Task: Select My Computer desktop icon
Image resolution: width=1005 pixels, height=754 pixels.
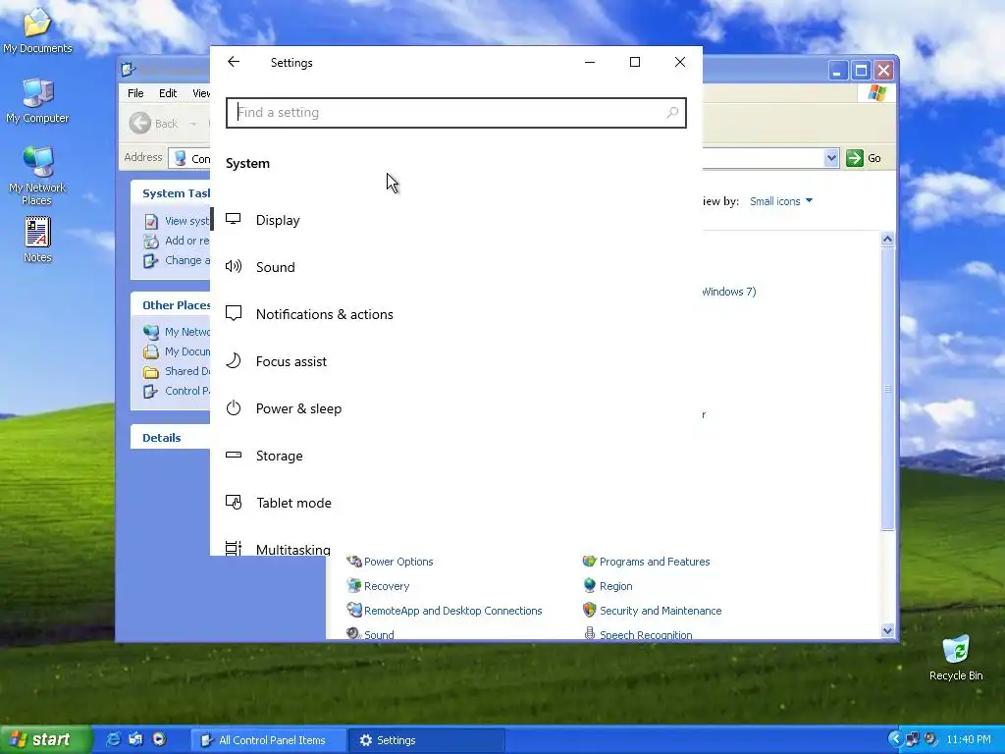Action: [x=37, y=101]
